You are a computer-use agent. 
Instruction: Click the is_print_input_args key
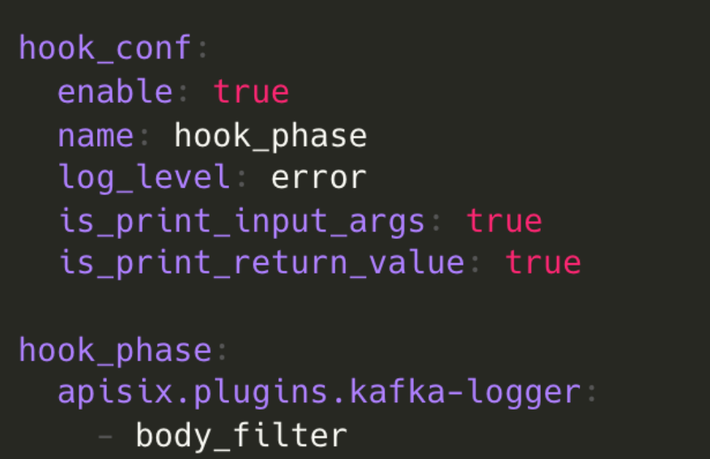(241, 220)
